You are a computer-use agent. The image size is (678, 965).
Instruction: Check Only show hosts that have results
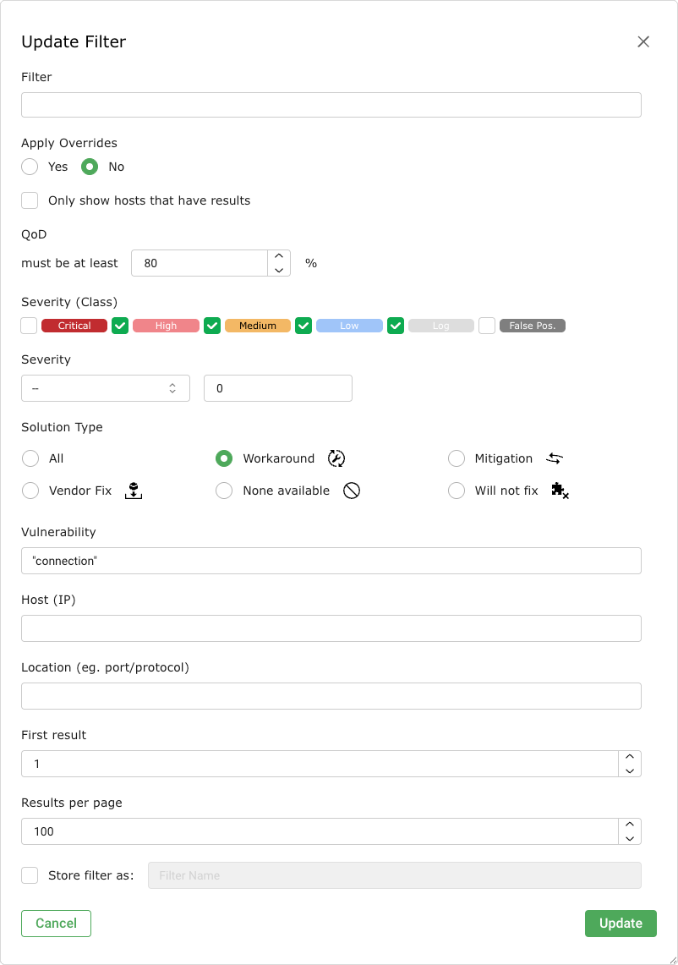click(x=30, y=200)
